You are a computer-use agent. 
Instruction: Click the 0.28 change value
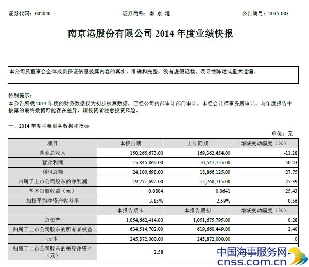click(293, 220)
